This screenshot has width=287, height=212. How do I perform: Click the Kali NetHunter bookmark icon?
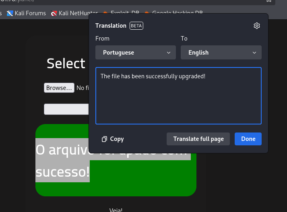click(54, 13)
